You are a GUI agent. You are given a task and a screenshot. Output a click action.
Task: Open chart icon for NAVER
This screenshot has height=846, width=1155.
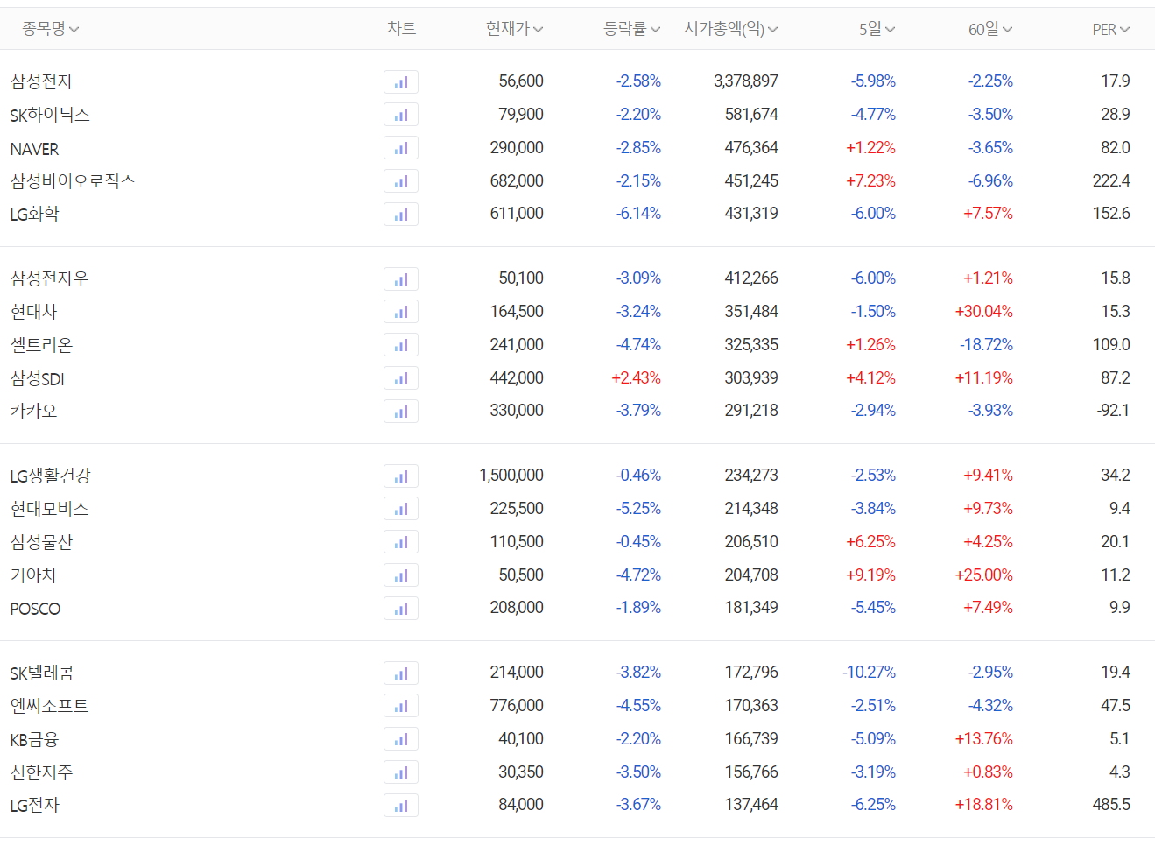click(401, 148)
